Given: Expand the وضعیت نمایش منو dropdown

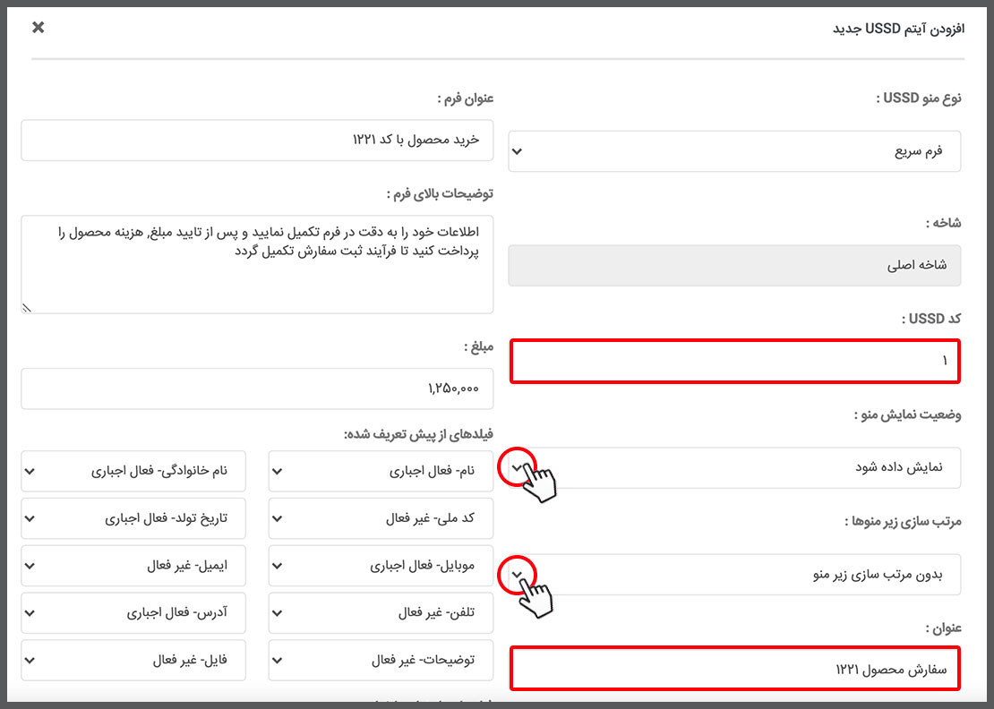Looking at the screenshot, I should click(x=734, y=467).
